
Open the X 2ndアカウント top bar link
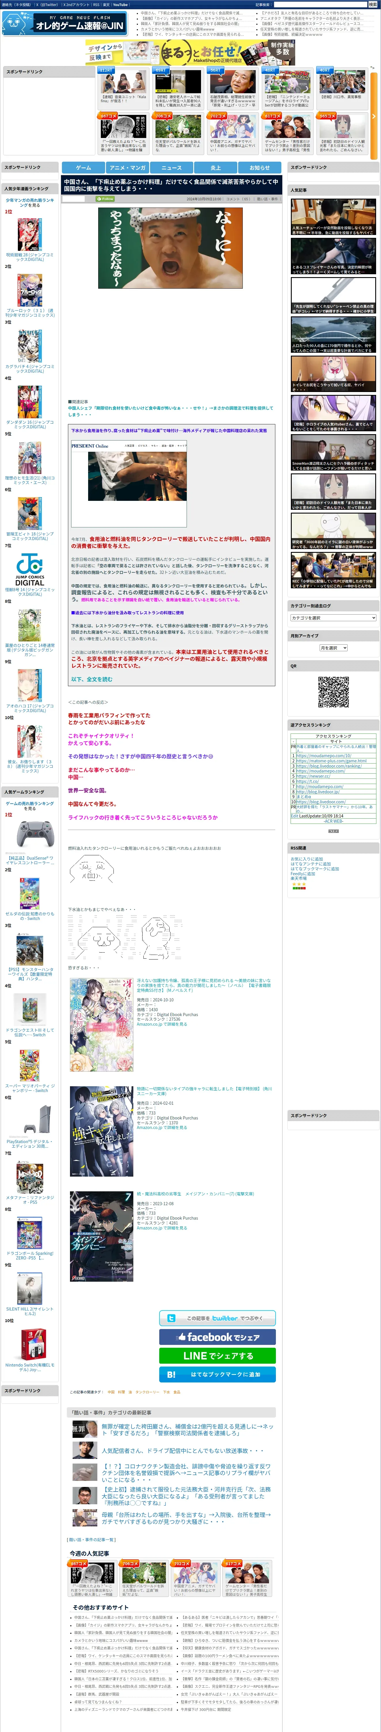(77, 5)
